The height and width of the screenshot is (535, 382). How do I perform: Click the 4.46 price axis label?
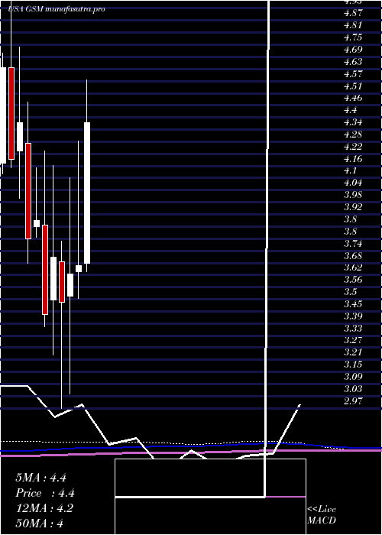pyautogui.click(x=353, y=98)
